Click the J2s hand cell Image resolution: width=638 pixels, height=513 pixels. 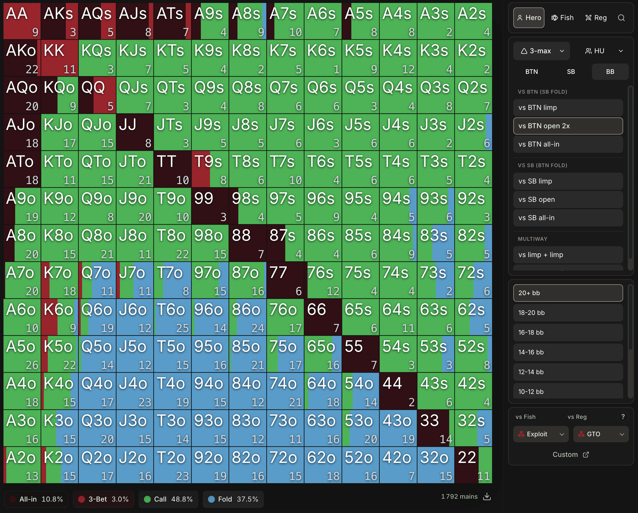[473, 132]
